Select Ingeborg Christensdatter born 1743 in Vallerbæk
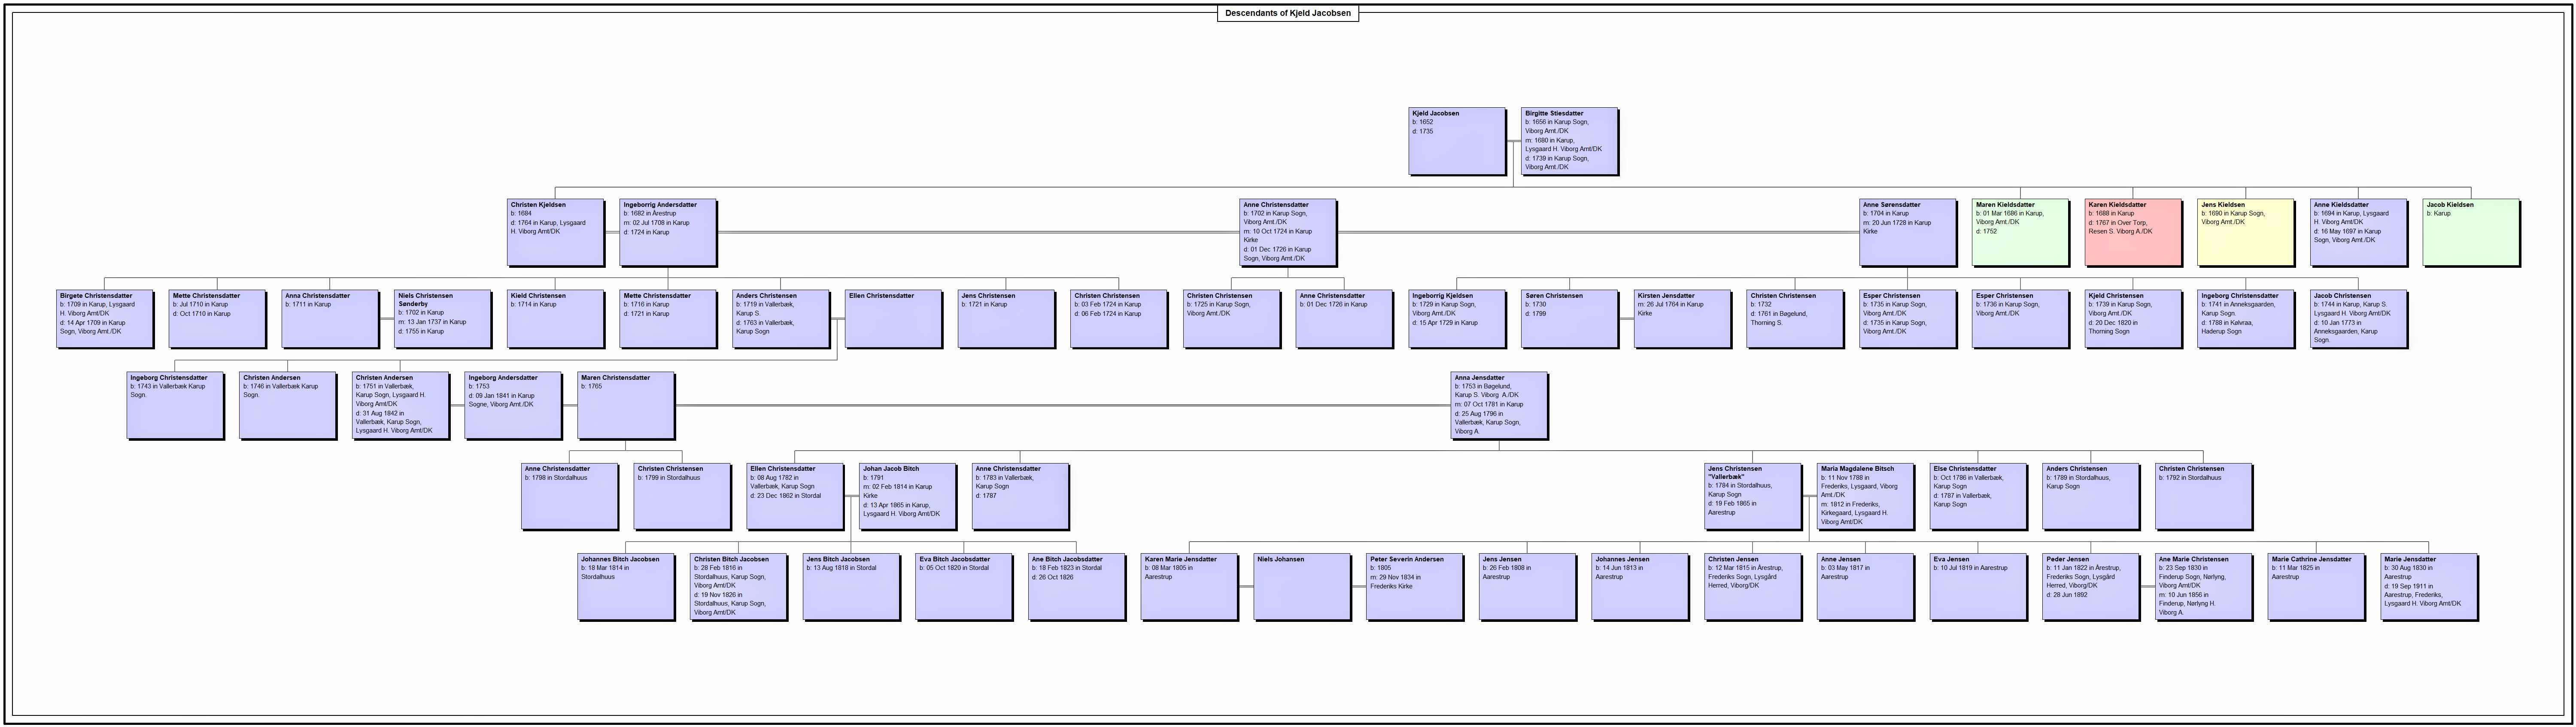 tap(175, 405)
